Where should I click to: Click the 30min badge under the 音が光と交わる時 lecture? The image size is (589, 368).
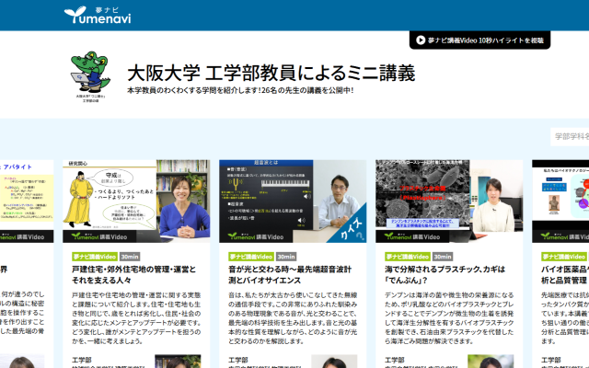(x=286, y=257)
